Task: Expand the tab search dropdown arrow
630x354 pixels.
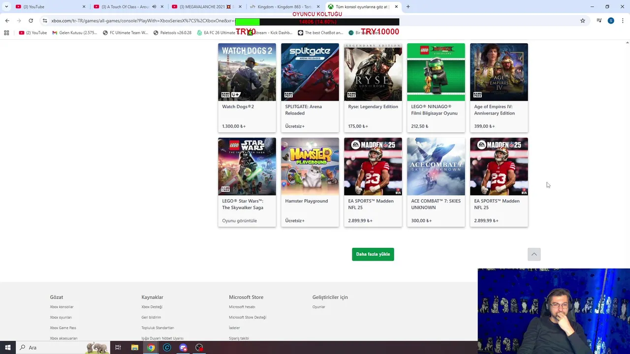Action: click(x=6, y=6)
